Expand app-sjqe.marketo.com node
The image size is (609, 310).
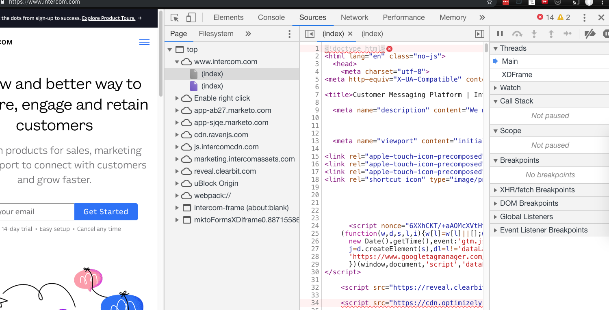[x=177, y=123]
